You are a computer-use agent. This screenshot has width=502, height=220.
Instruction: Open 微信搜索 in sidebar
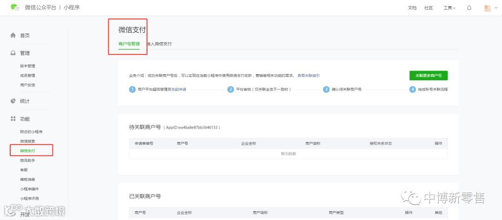click(27, 141)
